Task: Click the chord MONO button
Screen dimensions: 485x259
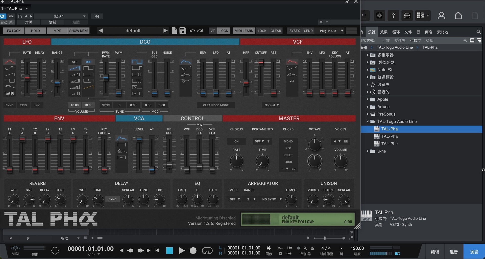Action: [x=288, y=141]
